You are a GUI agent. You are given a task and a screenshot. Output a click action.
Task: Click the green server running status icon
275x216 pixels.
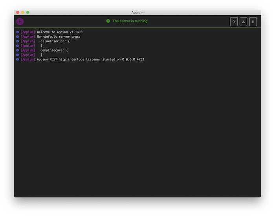point(108,21)
